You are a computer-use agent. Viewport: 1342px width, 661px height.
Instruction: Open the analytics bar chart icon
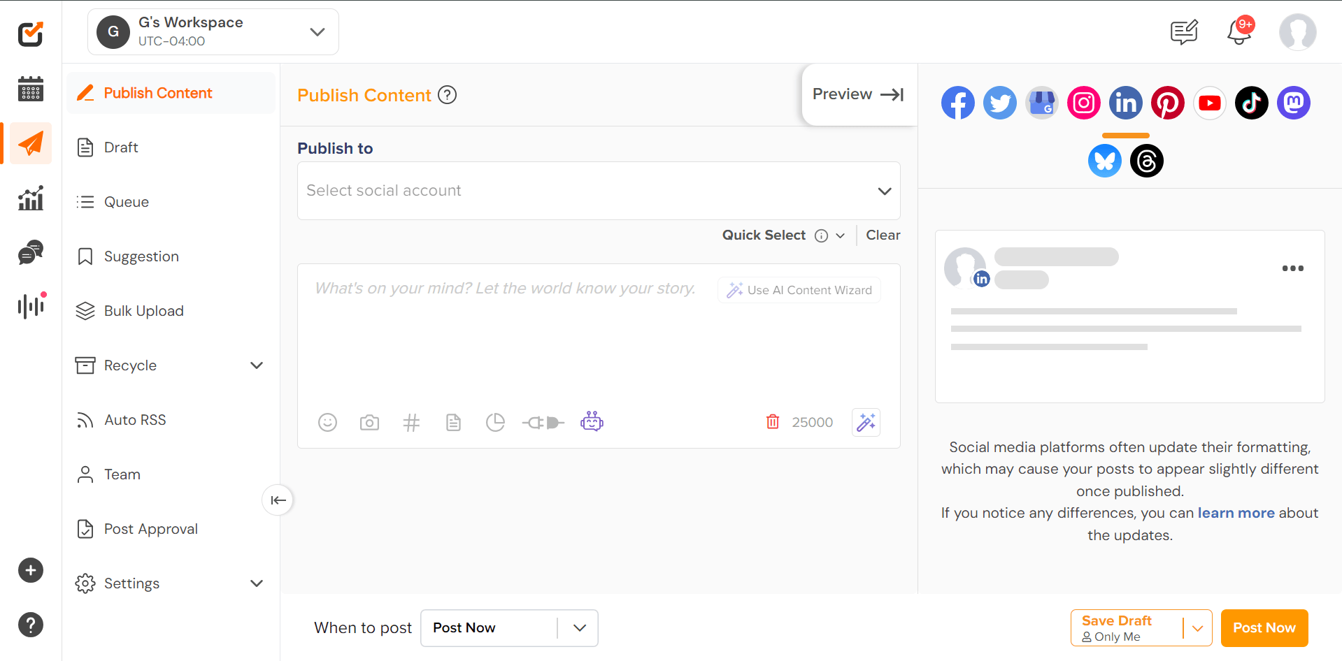tap(31, 198)
